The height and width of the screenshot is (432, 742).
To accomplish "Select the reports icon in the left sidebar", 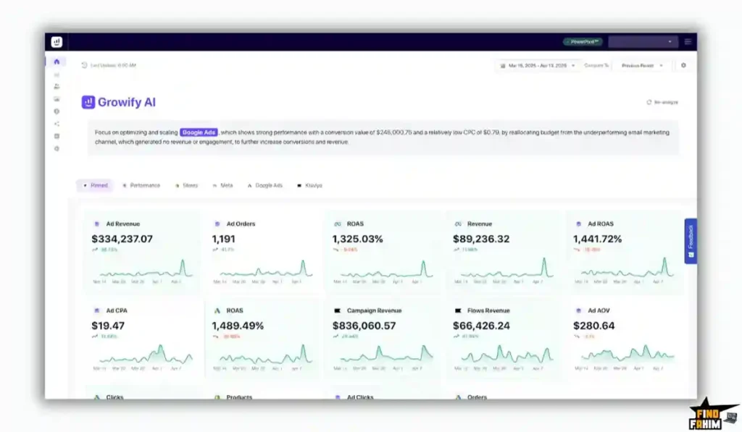I will (x=56, y=75).
